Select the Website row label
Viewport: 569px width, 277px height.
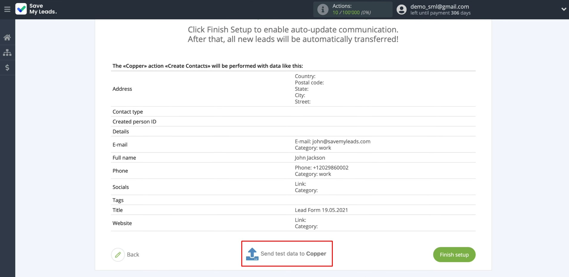coord(122,223)
